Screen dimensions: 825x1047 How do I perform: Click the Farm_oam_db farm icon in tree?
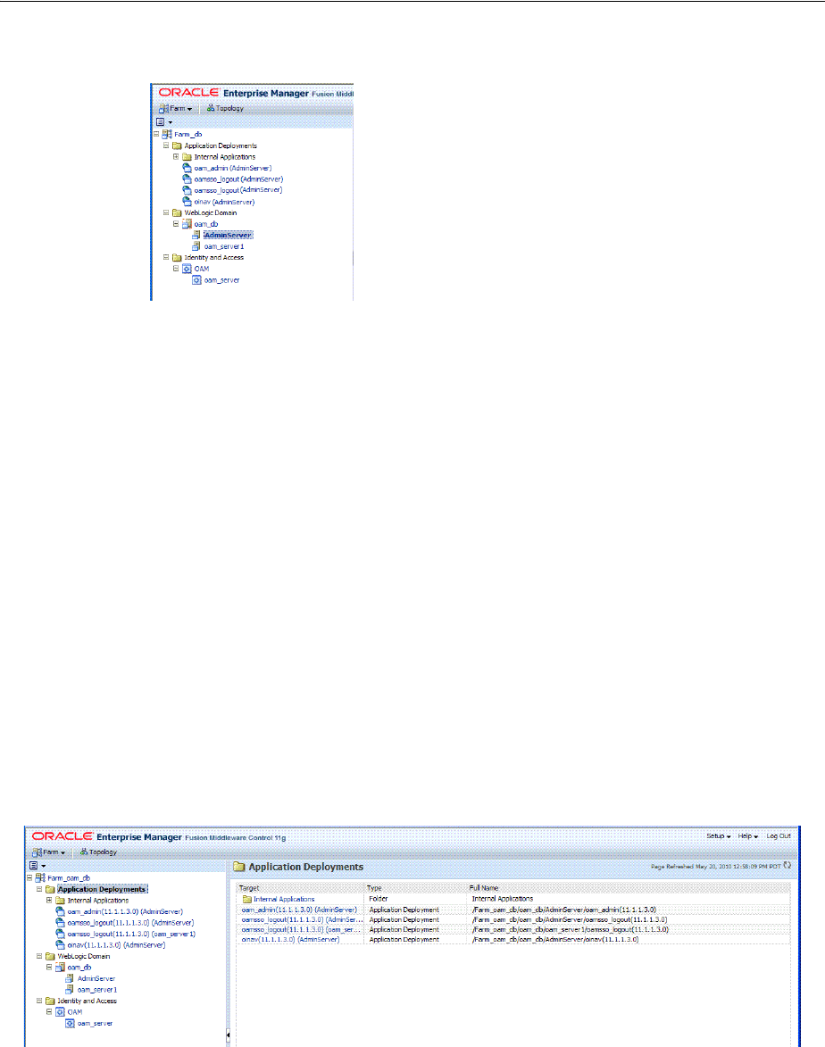point(40,878)
